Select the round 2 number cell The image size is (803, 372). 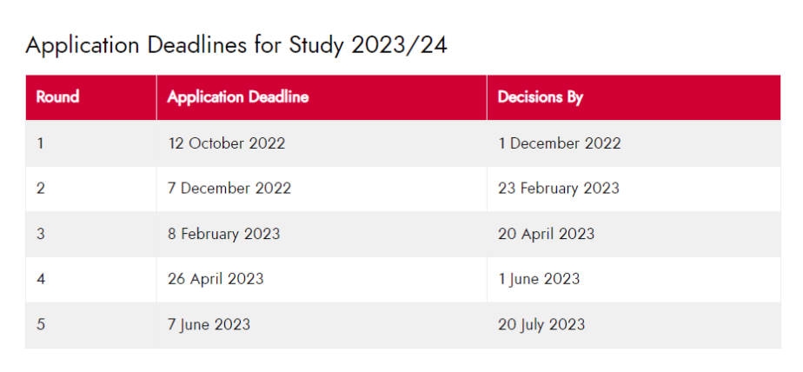[41, 189]
